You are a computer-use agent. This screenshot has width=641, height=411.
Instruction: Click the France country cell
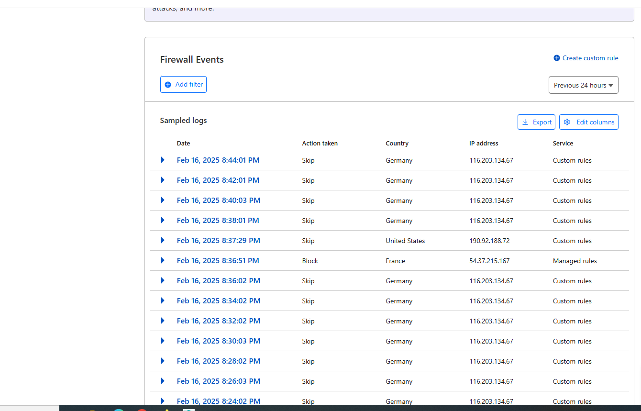pos(395,261)
